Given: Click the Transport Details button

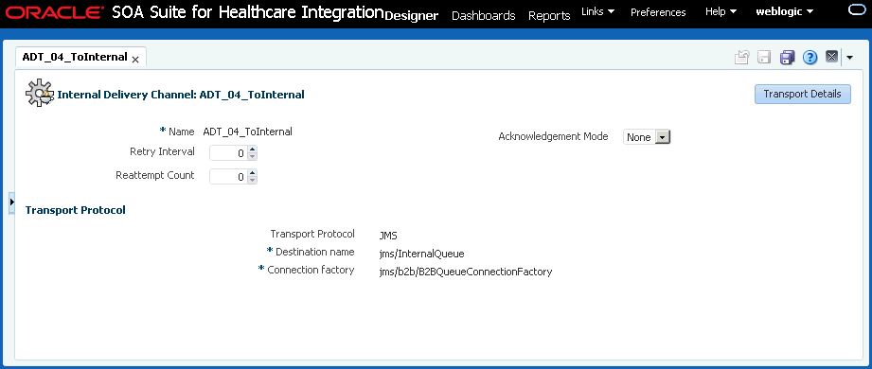Looking at the screenshot, I should coord(803,94).
